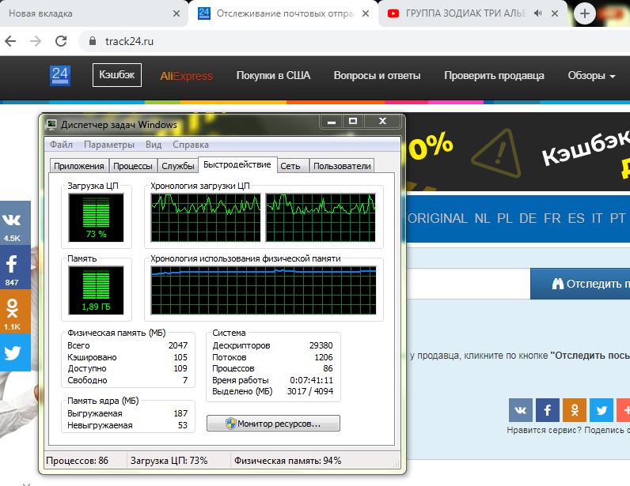
Task: Click the Дескрипторов value 29380
Action: point(321,345)
